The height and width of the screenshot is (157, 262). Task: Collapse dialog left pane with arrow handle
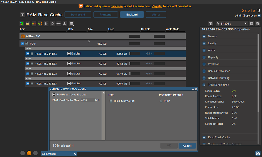pyautogui.click(x=103, y=93)
